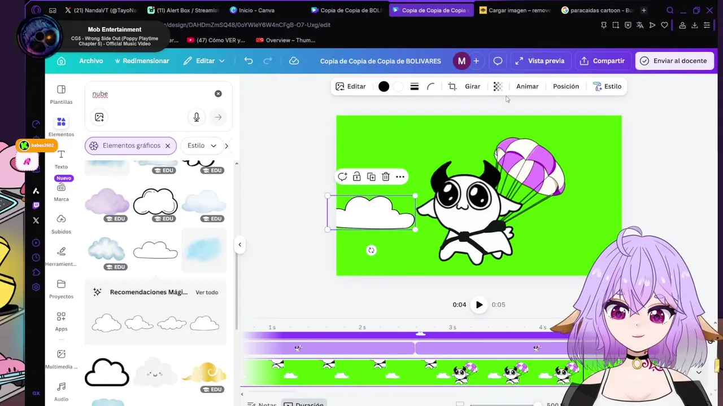Open Overview Thum... bookmark

tap(286, 40)
